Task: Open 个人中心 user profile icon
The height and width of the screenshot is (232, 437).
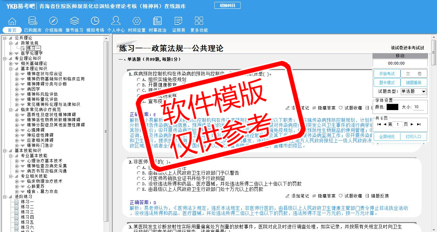Action: pyautogui.click(x=116, y=21)
